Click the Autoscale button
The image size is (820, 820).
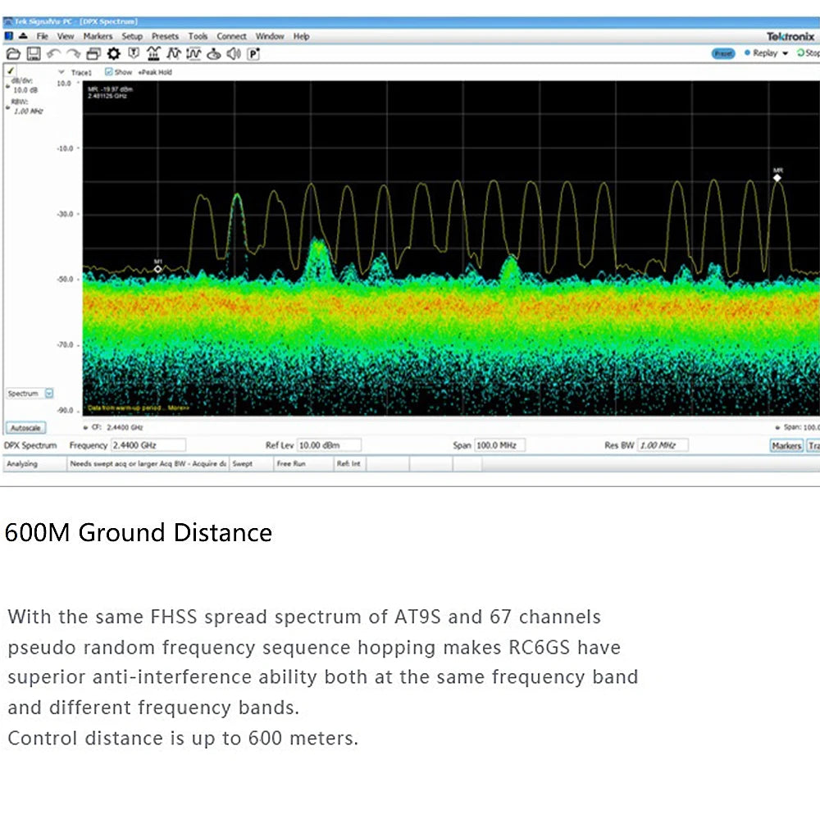coord(25,427)
